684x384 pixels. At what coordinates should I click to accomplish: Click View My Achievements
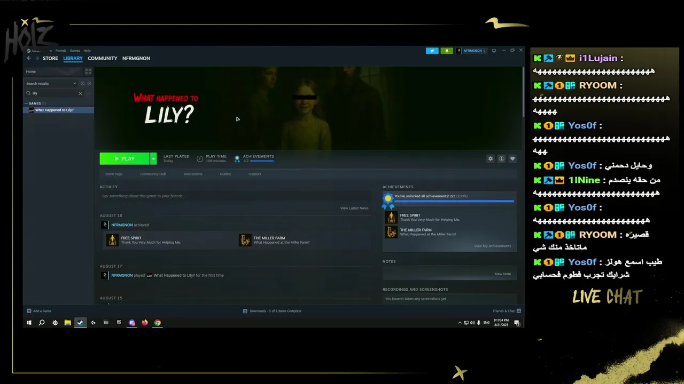[x=492, y=246]
